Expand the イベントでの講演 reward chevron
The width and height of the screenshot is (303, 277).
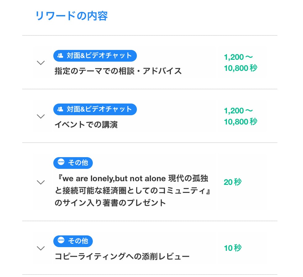[41, 116]
